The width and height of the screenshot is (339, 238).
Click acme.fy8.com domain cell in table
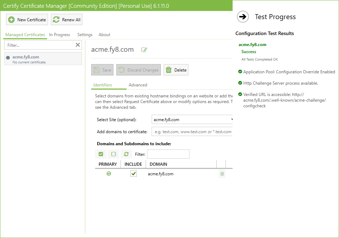point(160,174)
